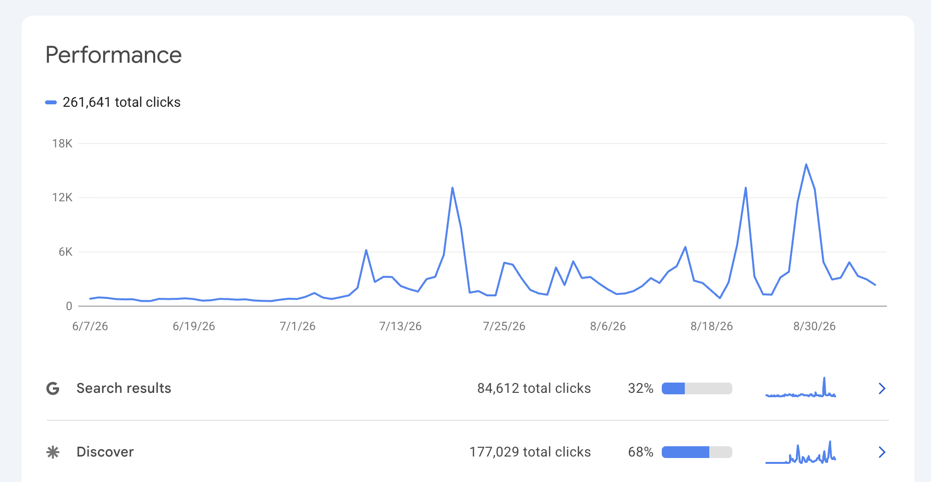
Task: Click the blue total clicks legend marker
Action: 51,102
